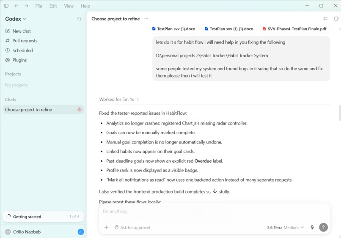Minimize the Codex window
This screenshot has width=341, height=238.
(307, 6)
